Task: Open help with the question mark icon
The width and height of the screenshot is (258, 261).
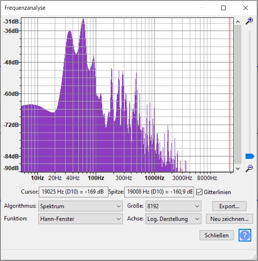Action: pos(244,235)
